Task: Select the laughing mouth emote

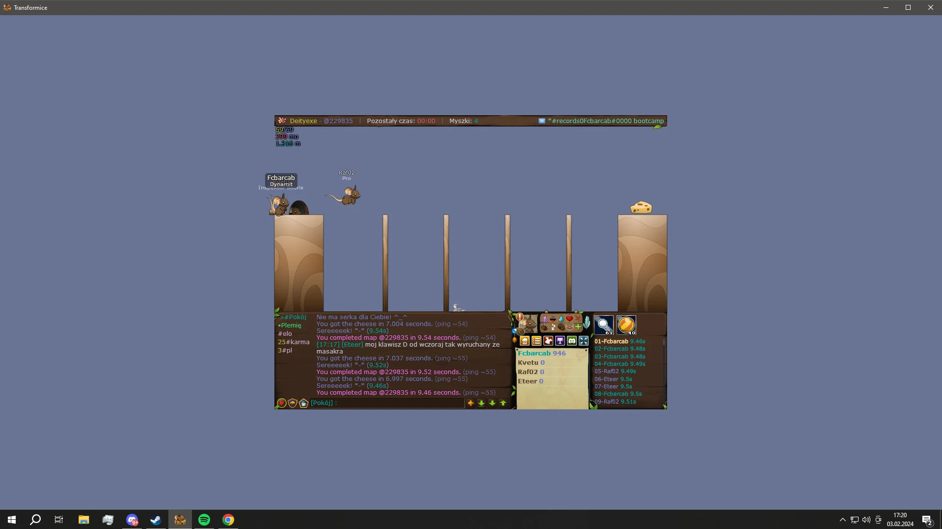Action: 553,319
